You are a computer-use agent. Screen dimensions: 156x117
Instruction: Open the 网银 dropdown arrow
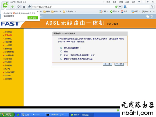tap(118, 12)
